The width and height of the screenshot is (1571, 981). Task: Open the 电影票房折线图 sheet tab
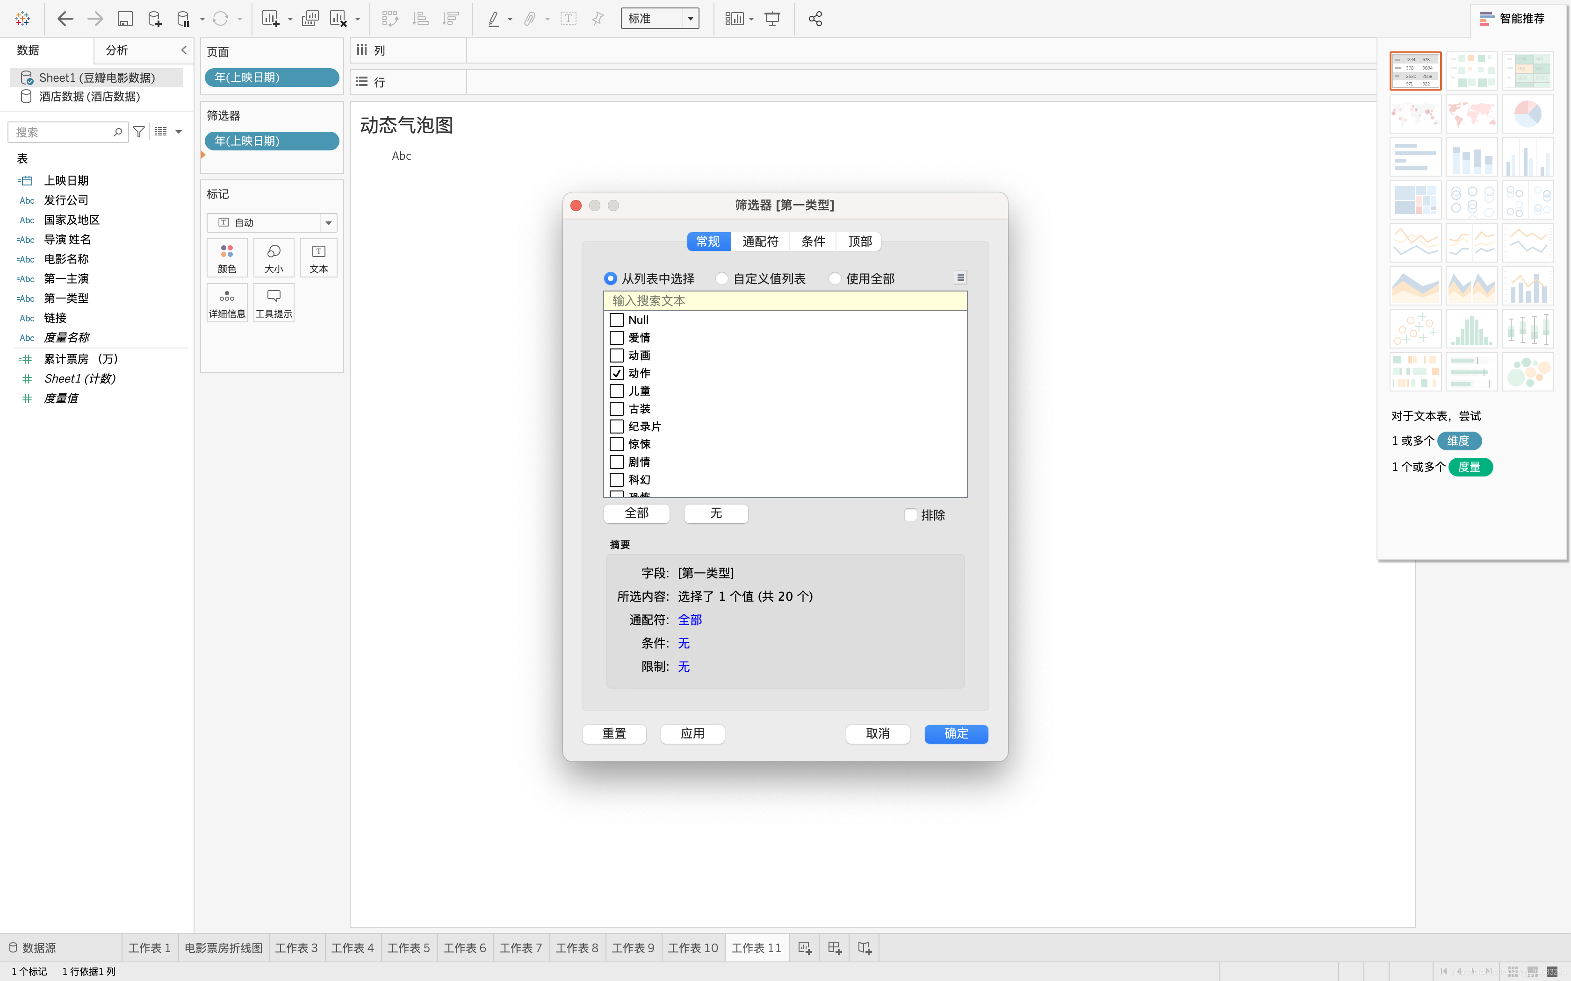(x=223, y=948)
